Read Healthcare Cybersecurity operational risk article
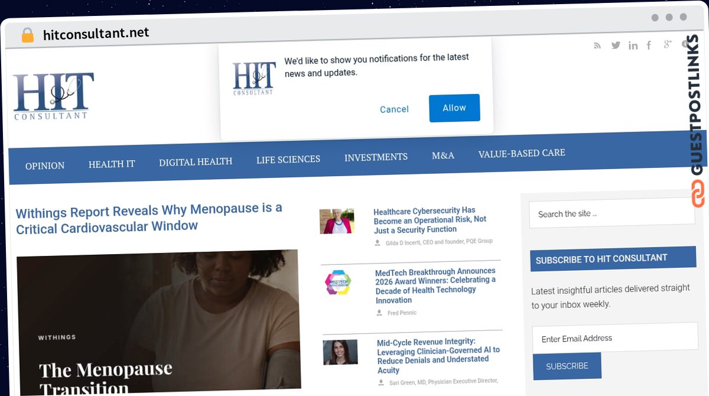Screen dimensions: 709x396 point(430,220)
